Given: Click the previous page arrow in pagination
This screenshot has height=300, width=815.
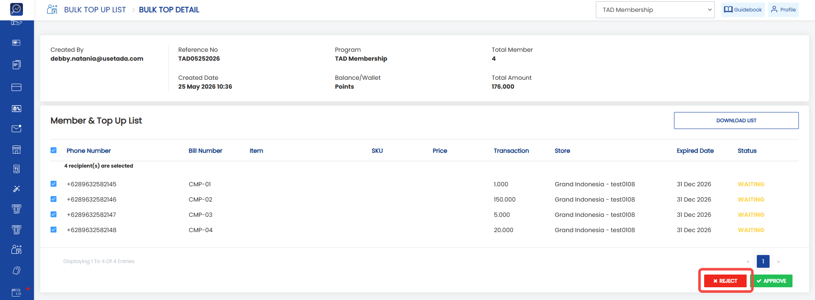Looking at the screenshot, I should (748, 261).
